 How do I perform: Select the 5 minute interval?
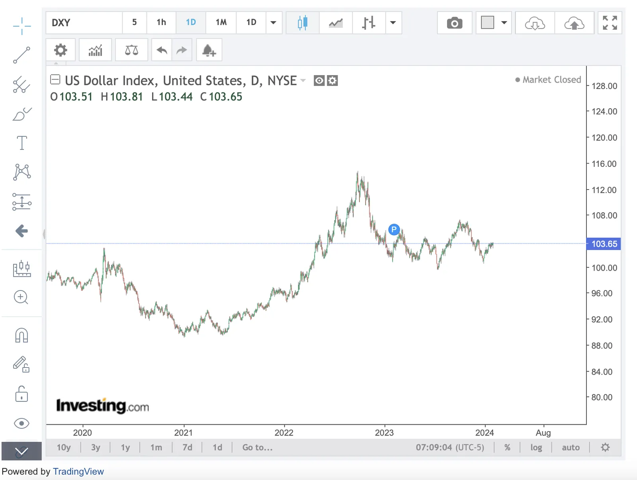135,23
